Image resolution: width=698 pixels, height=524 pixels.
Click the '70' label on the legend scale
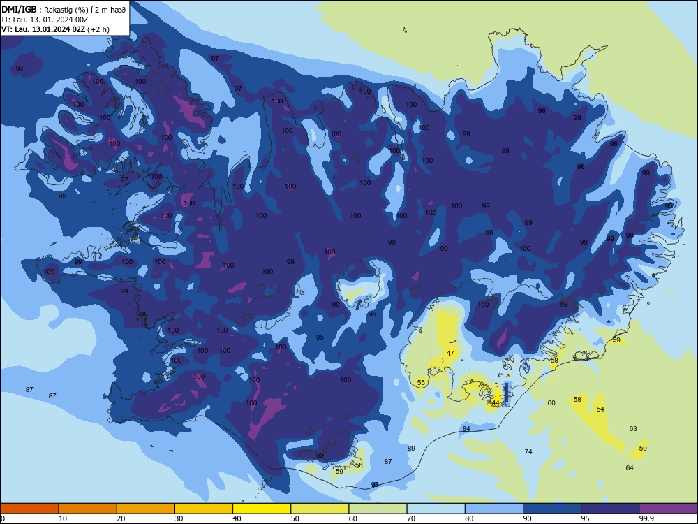pyautogui.click(x=411, y=518)
